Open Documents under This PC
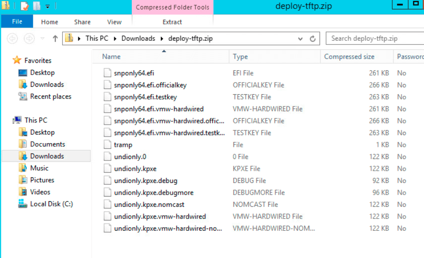Screen dimensions: 424x258 click(48, 144)
